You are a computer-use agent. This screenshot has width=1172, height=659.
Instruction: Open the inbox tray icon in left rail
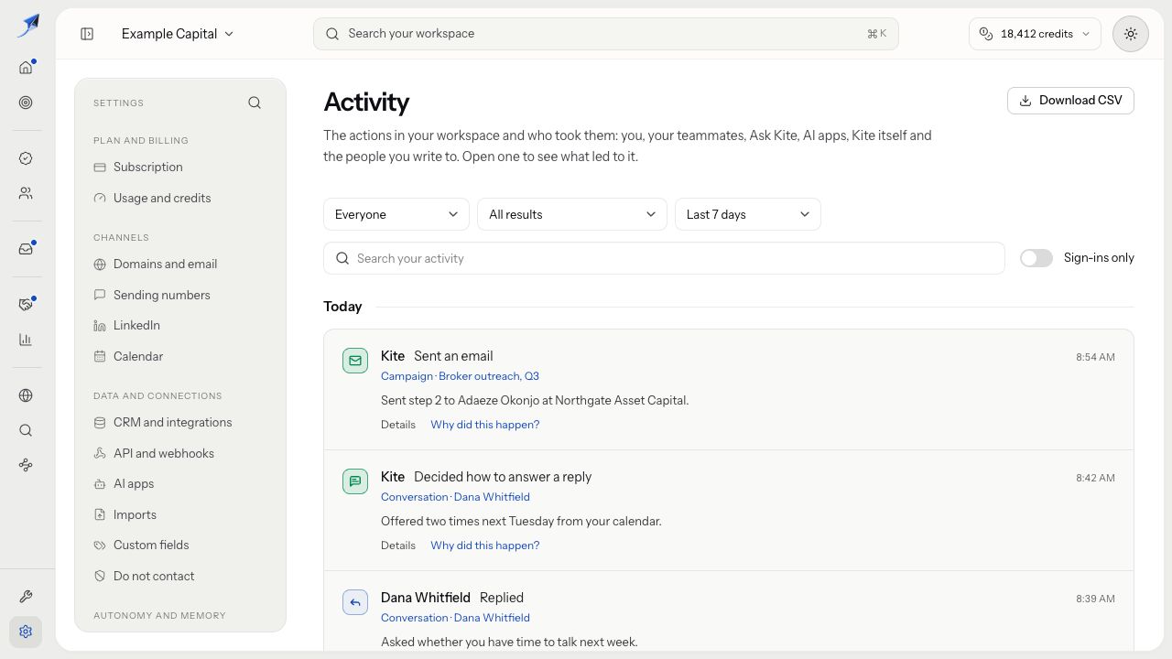click(x=26, y=249)
